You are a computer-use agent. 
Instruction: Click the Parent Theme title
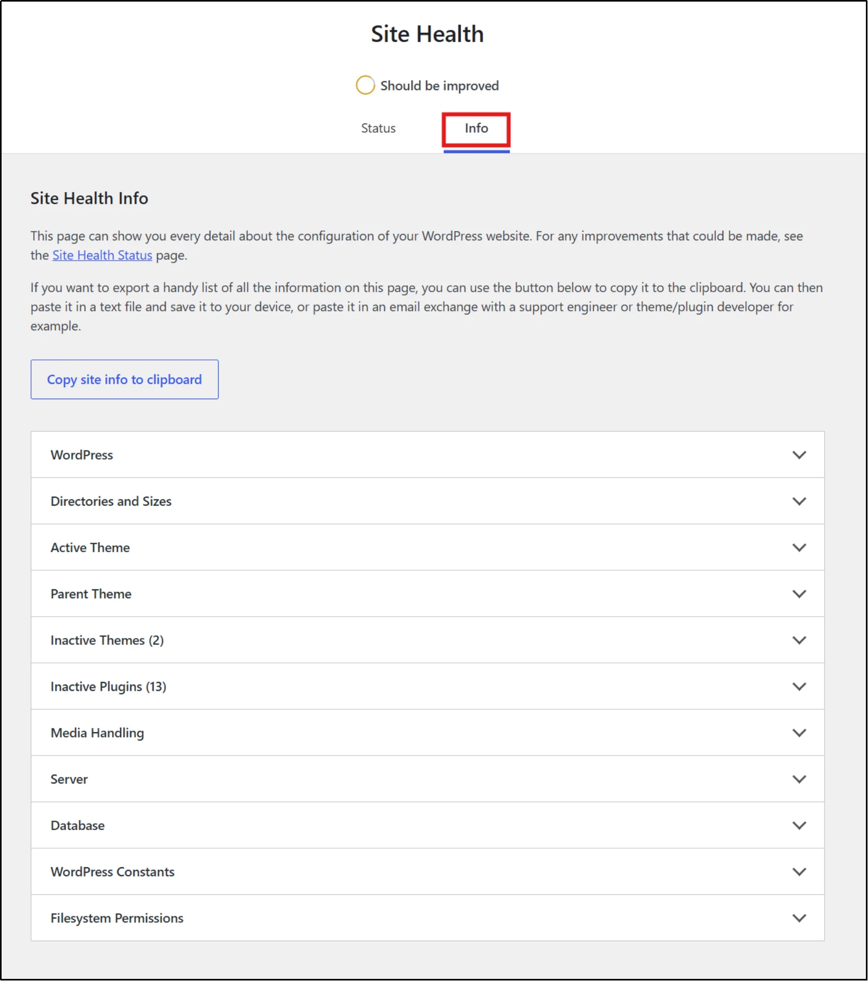pos(91,594)
